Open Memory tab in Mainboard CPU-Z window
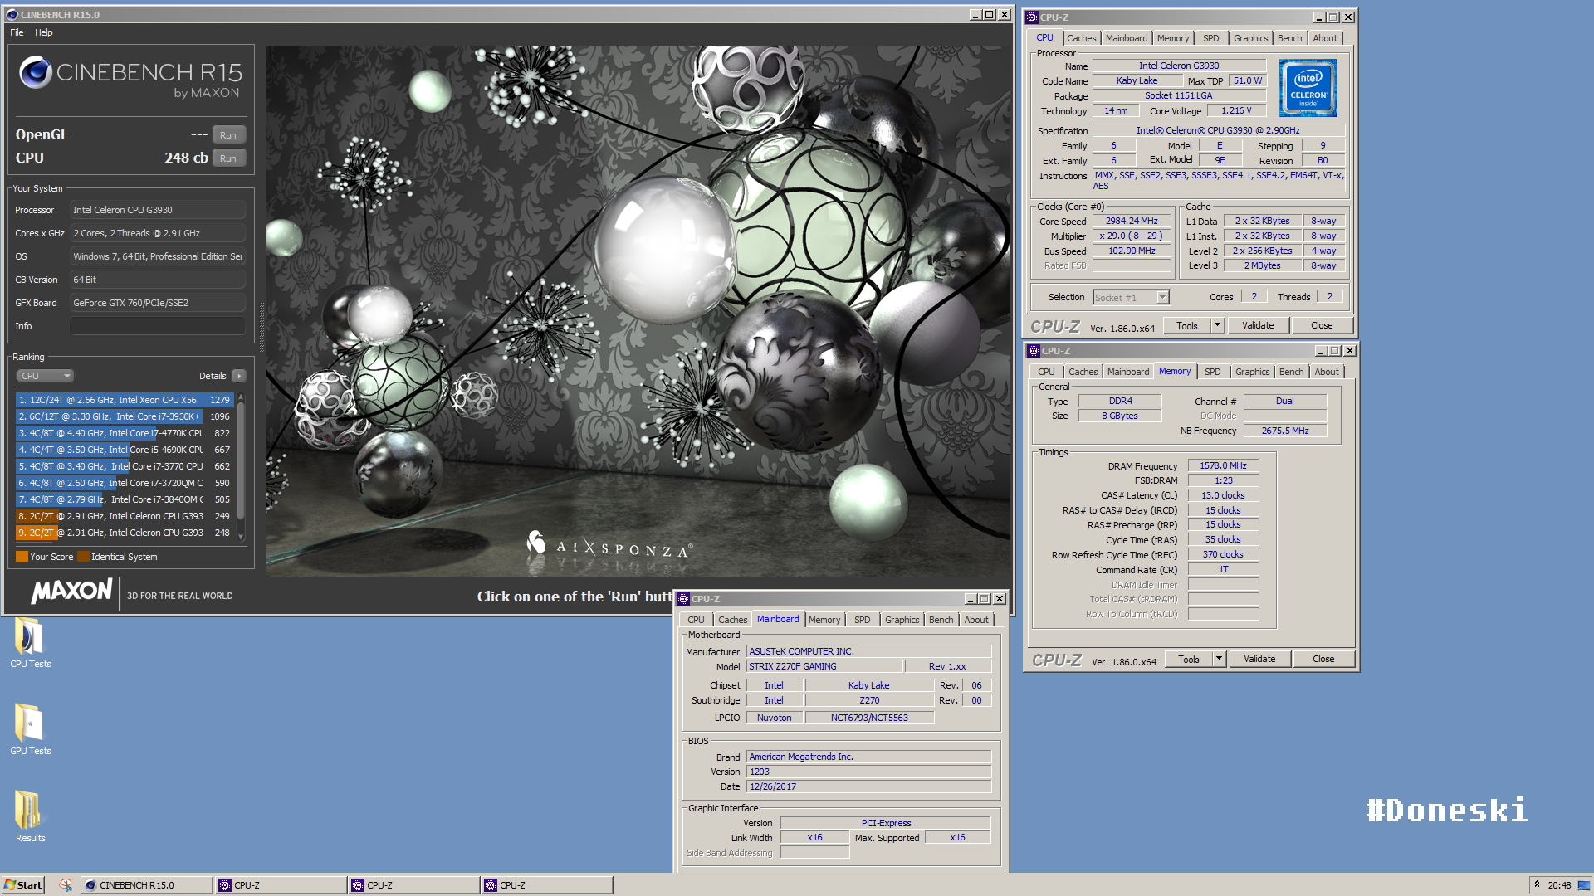Screen dimensions: 1594x896 pyautogui.click(x=824, y=620)
